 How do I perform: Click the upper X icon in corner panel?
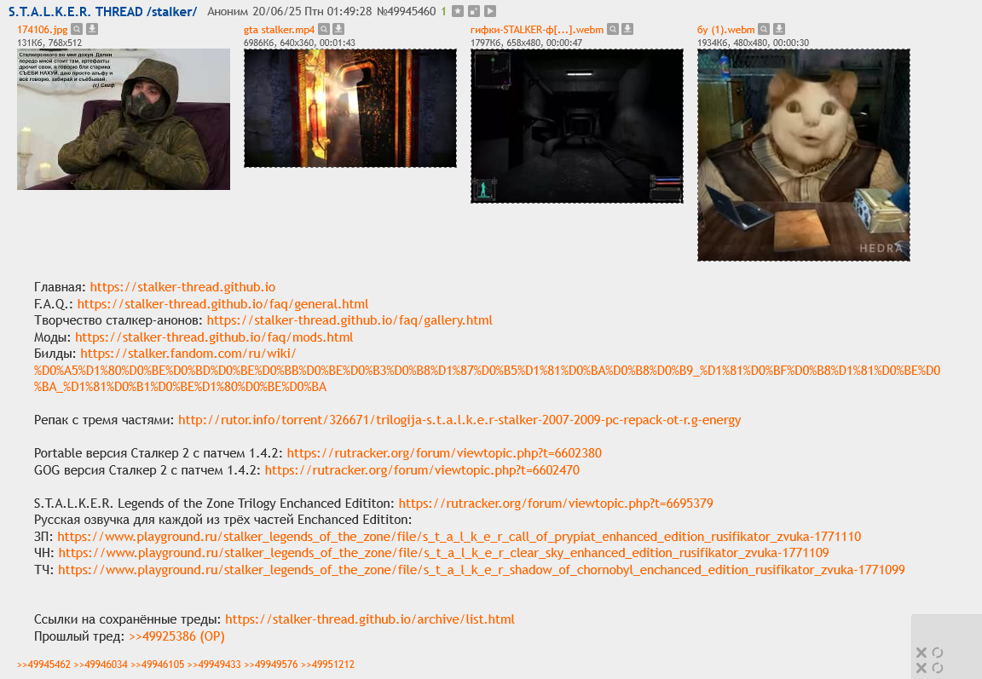pos(921,653)
